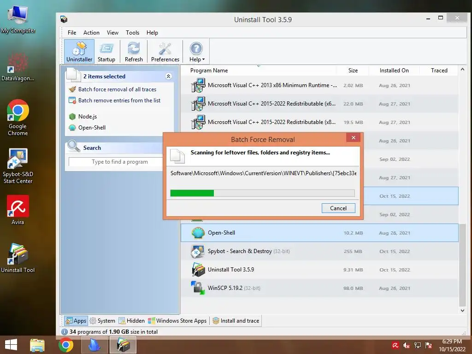Click the network tray icon
472x354 pixels.
tap(418, 345)
